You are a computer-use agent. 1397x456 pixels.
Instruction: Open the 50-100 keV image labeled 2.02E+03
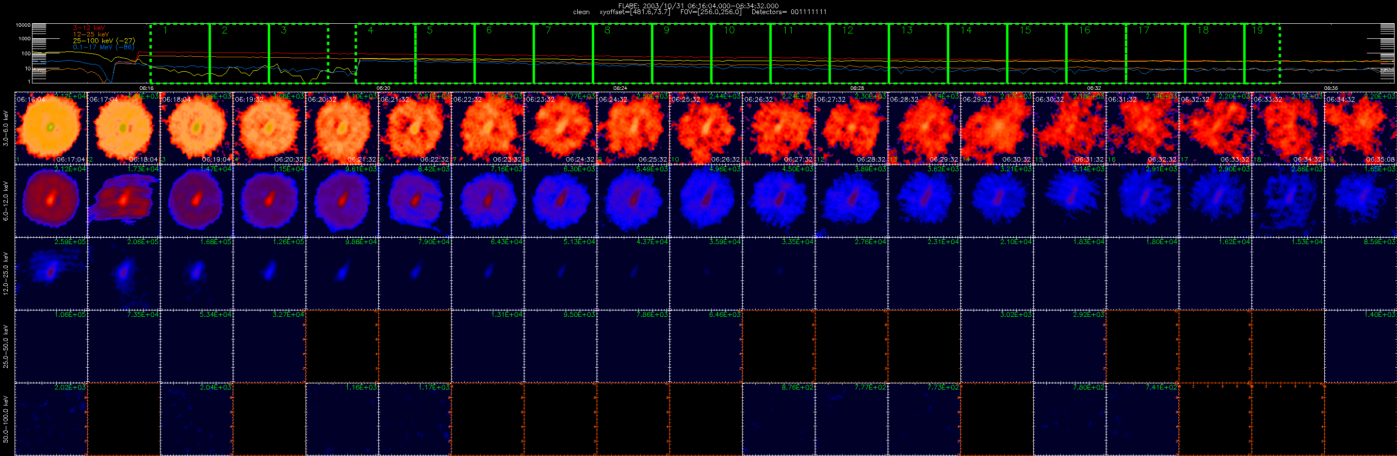coord(51,419)
